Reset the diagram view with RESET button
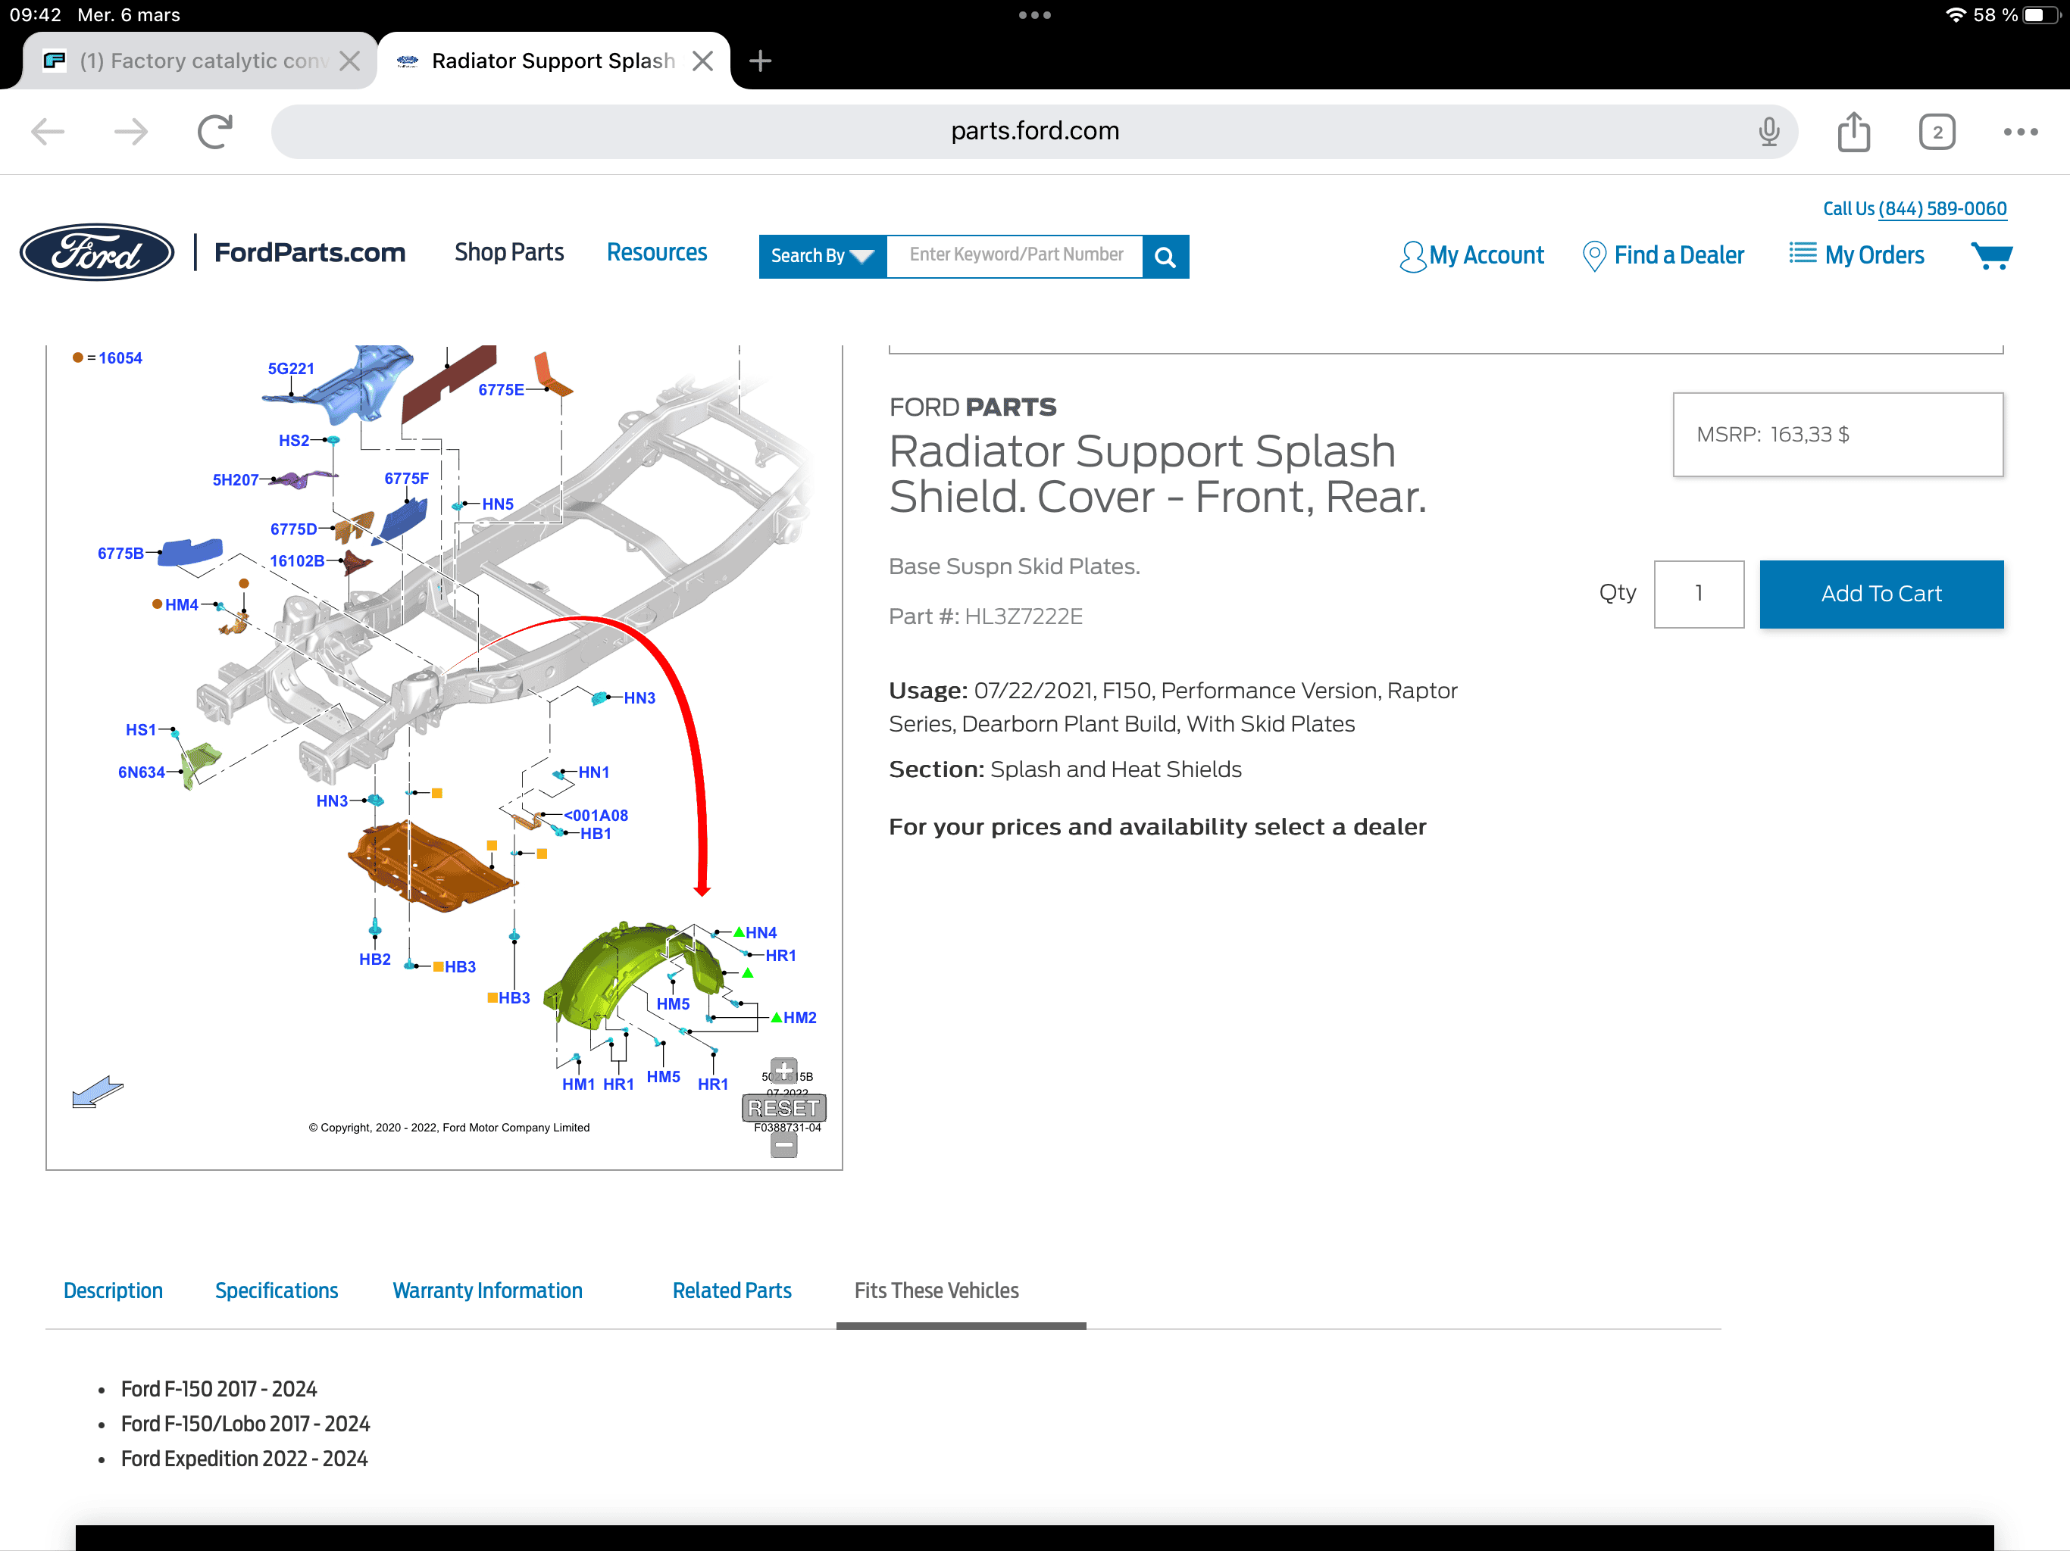This screenshot has height=1551, width=2070. coord(783,1108)
